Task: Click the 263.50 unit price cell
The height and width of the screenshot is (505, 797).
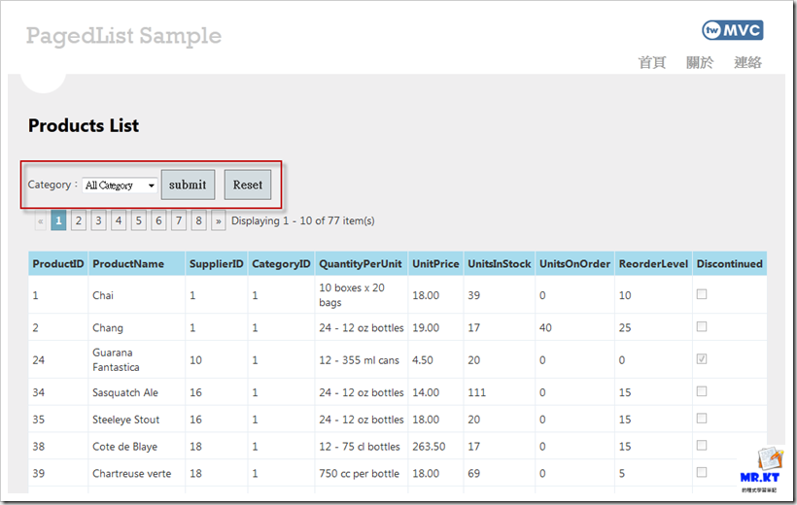Action: point(435,446)
